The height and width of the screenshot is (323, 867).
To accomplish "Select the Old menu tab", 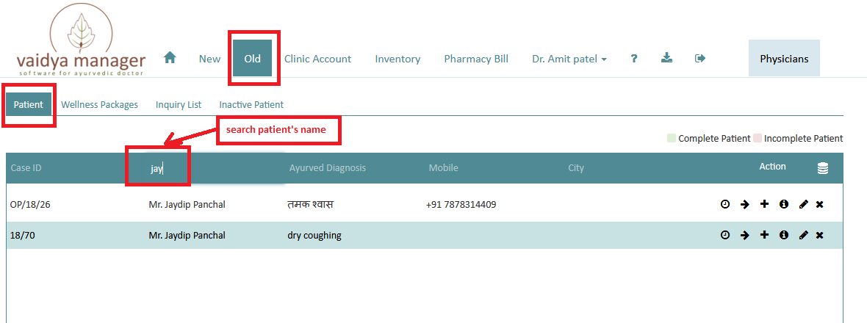I will 252,58.
